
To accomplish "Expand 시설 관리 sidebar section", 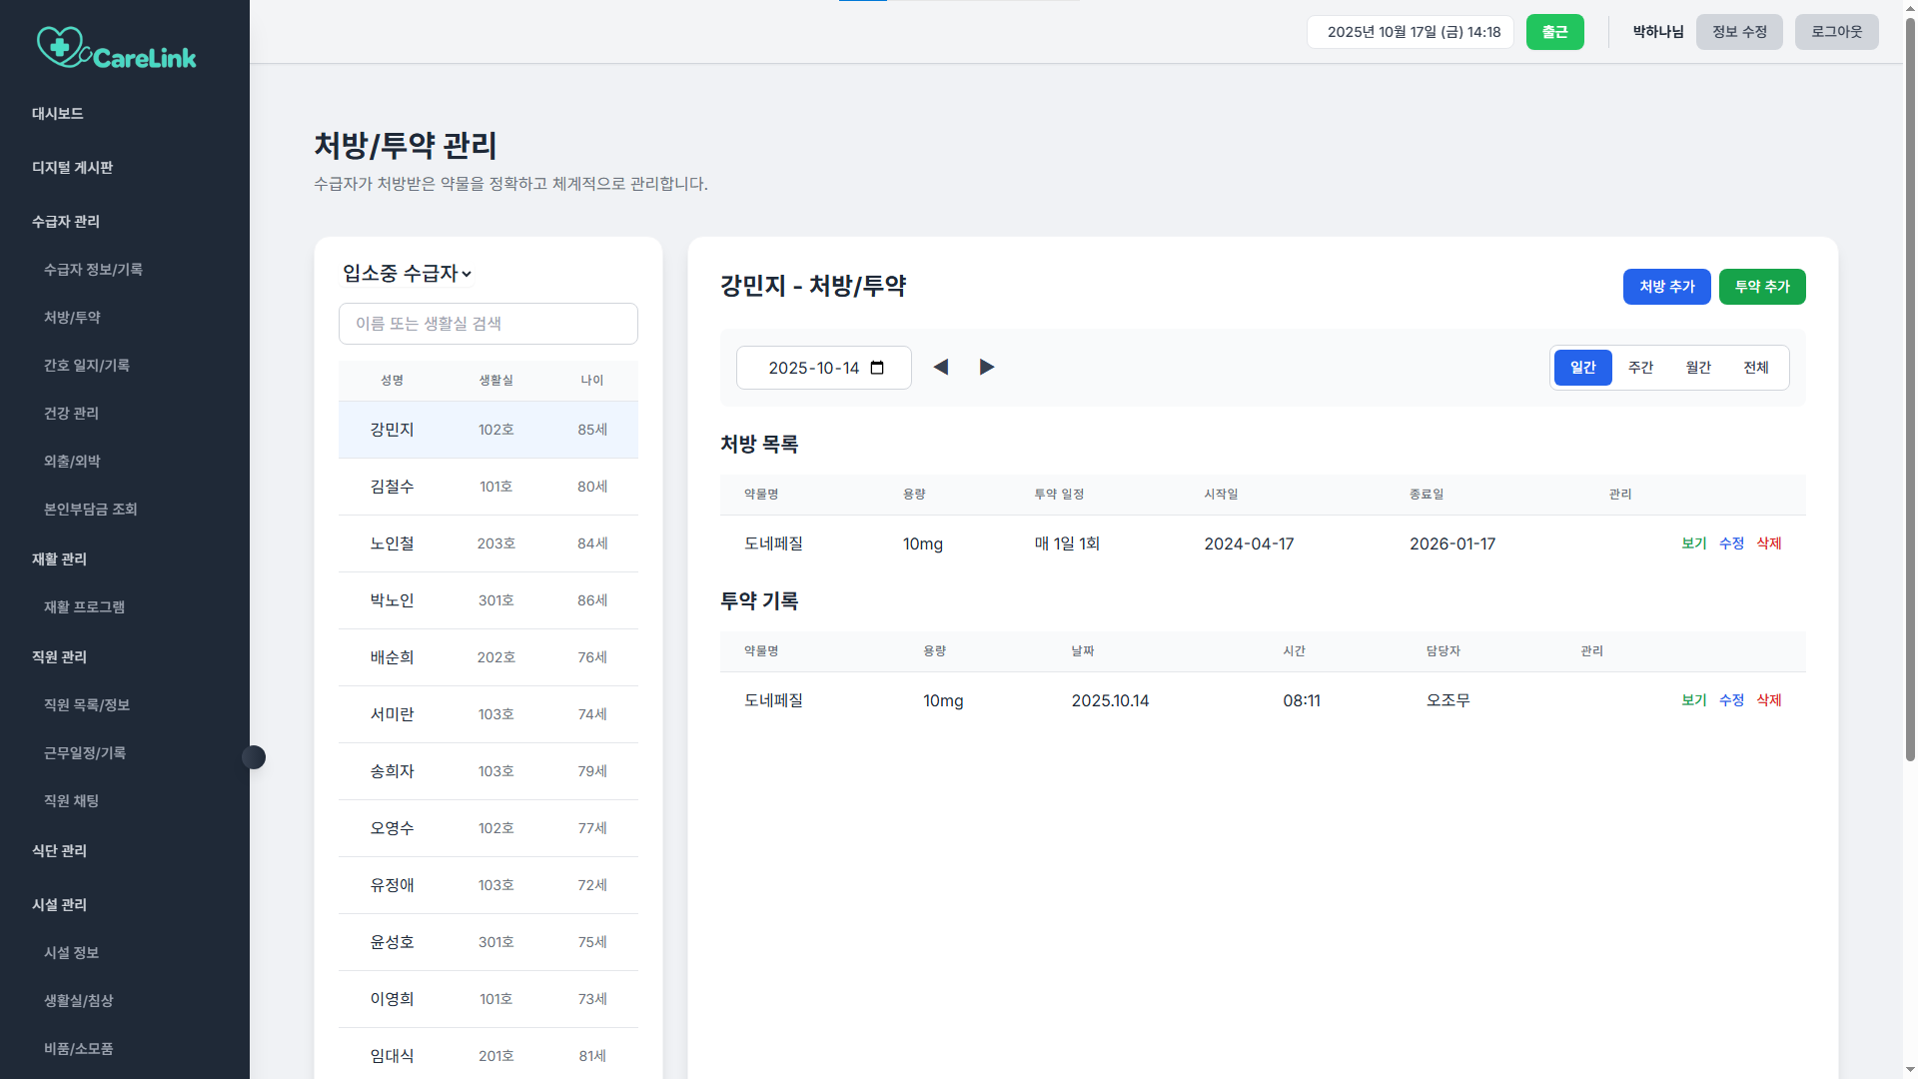I will 59,905.
